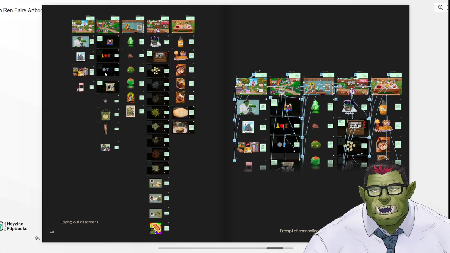Click the large green gem on the right page

315,106
